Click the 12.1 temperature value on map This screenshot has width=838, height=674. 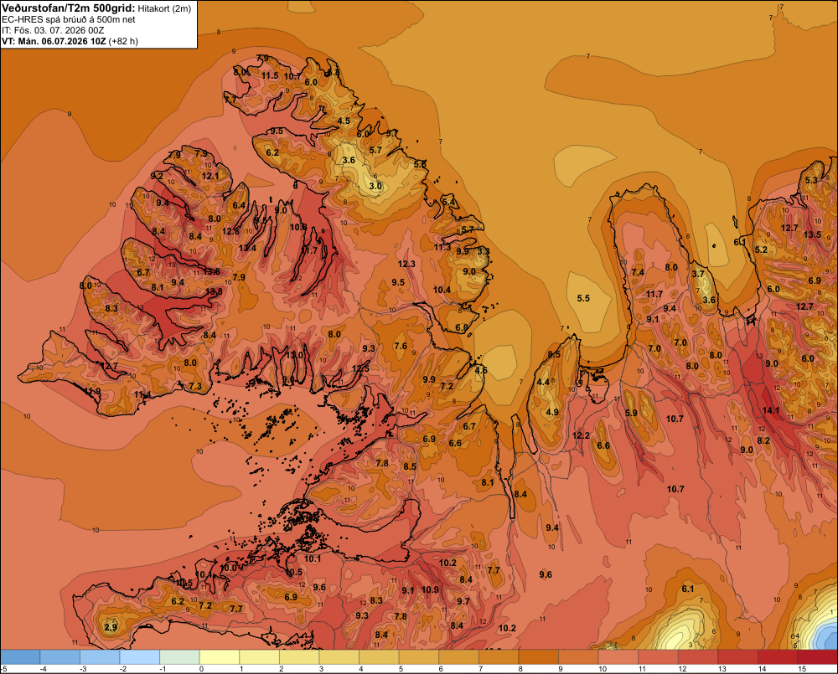(210, 176)
